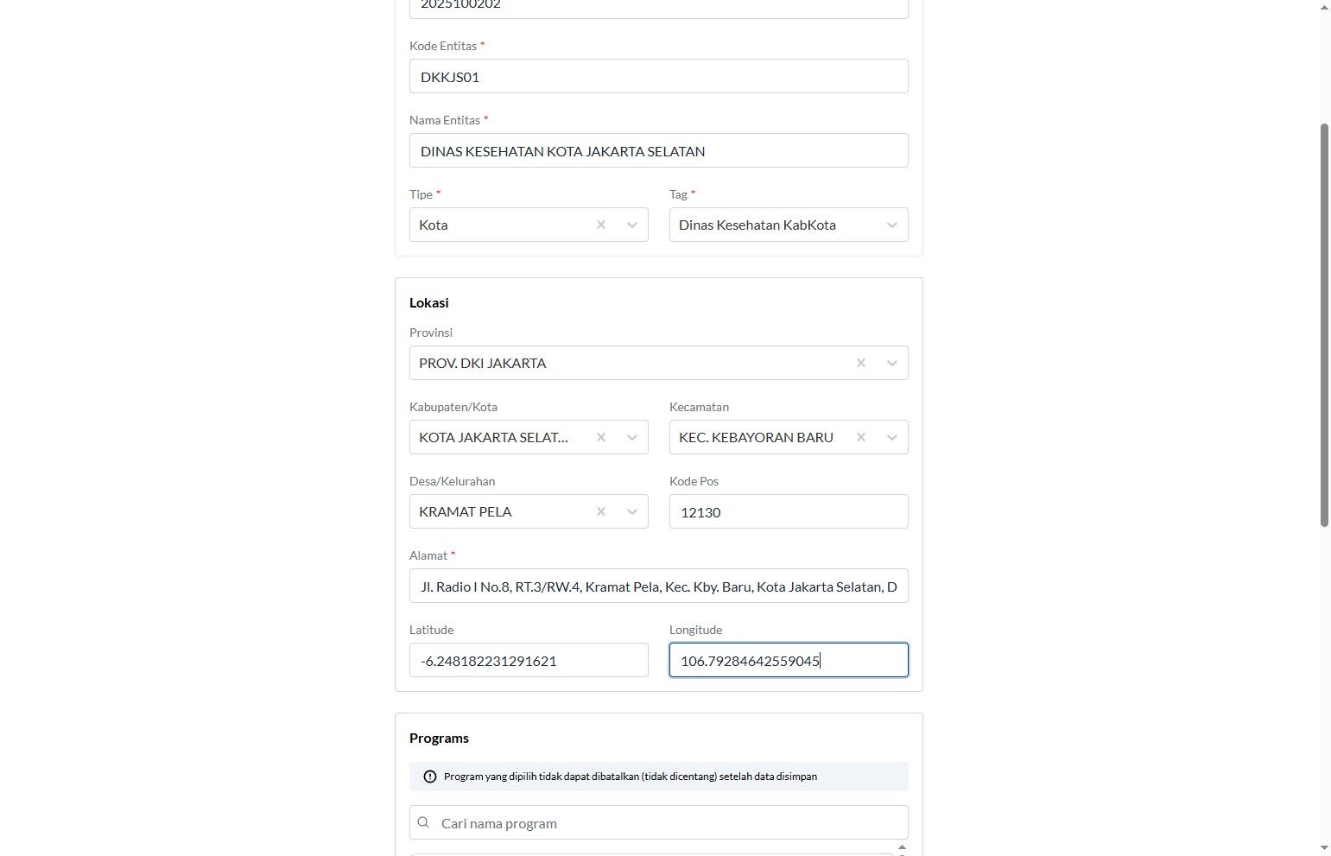Image resolution: width=1331 pixels, height=856 pixels.
Task: Open the Kecamatan dropdown chevron
Action: coord(892,437)
